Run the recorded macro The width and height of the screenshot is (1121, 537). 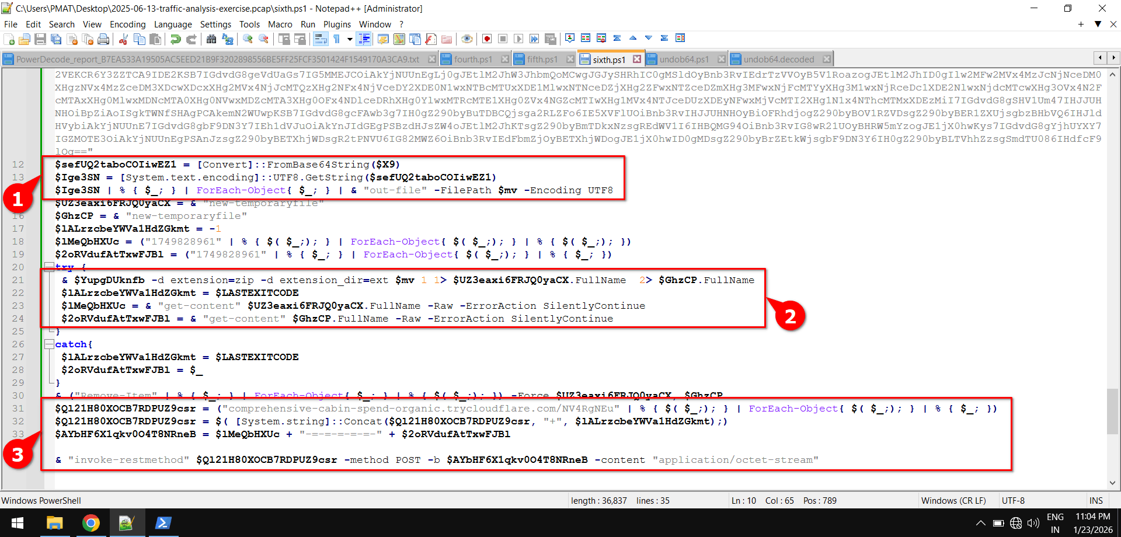(x=518, y=39)
